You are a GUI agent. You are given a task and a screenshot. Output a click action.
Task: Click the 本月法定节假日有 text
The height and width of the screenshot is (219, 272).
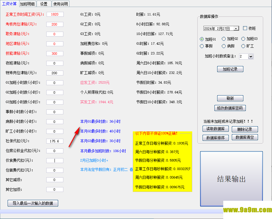(107, 169)
